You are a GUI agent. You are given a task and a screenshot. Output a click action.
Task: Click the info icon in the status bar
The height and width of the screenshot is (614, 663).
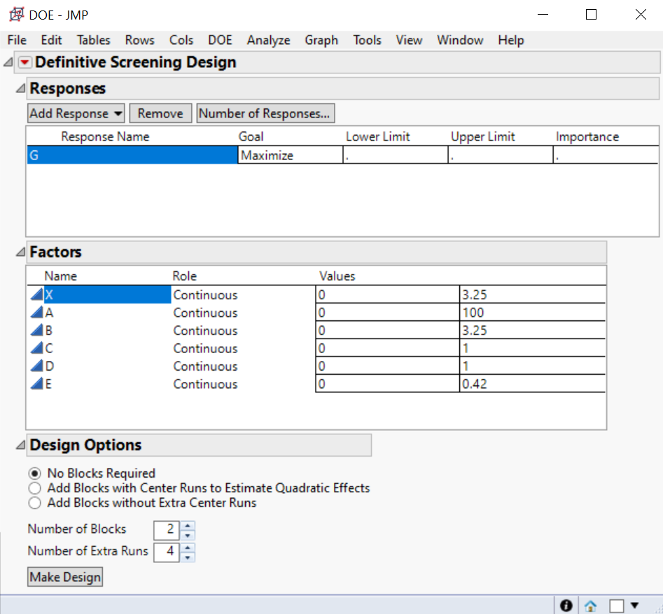pos(566,605)
